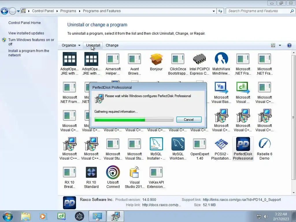Viewport: 296px width, 222px height.
Task: Select the Intel PCI/PCI Express chip icon
Action: (199, 59)
